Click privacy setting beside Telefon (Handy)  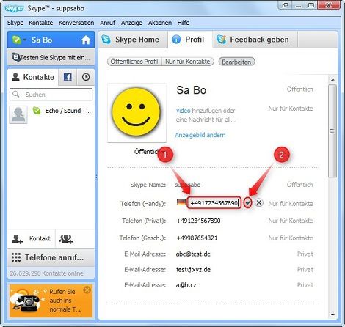click(291, 204)
